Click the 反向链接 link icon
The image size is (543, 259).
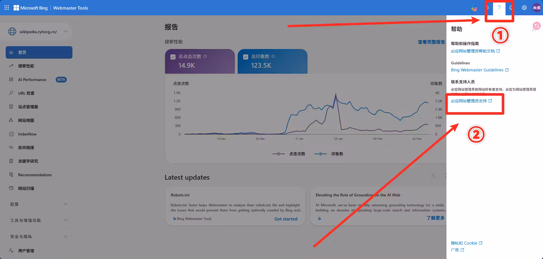coord(11,147)
